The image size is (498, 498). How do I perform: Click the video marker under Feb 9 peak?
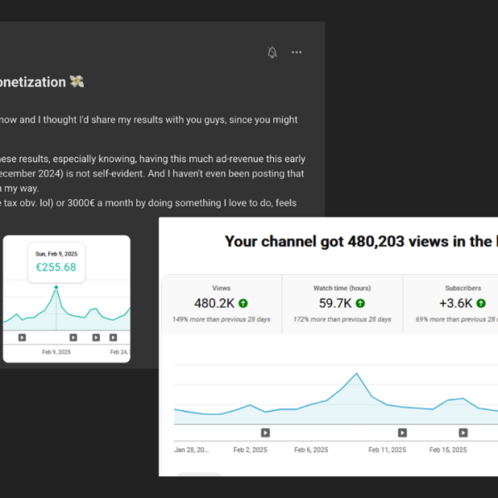click(74, 337)
